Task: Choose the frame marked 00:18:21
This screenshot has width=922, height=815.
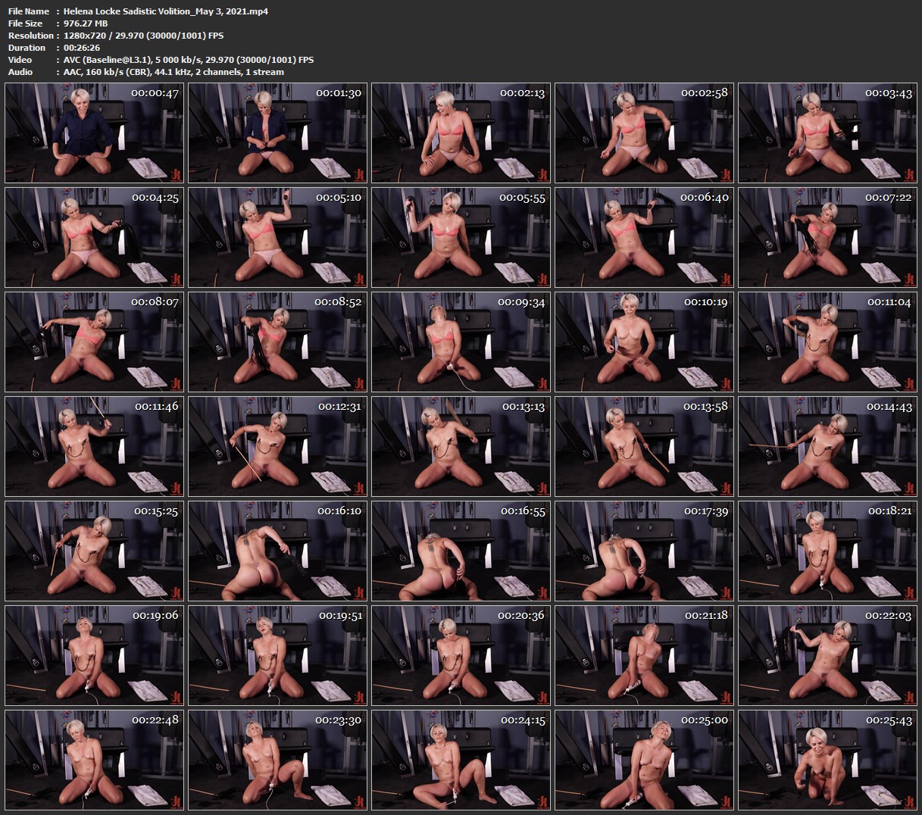Action: click(x=828, y=551)
